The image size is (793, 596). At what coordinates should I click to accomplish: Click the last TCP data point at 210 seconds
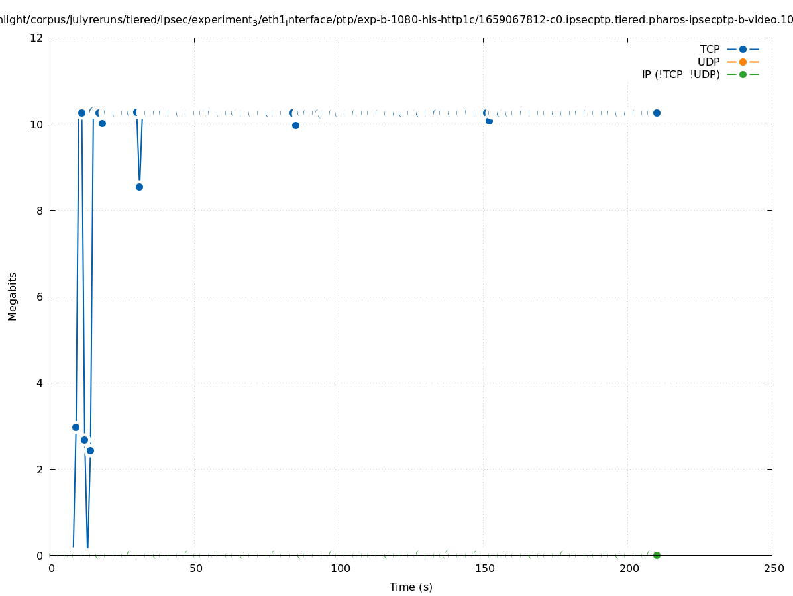(657, 113)
